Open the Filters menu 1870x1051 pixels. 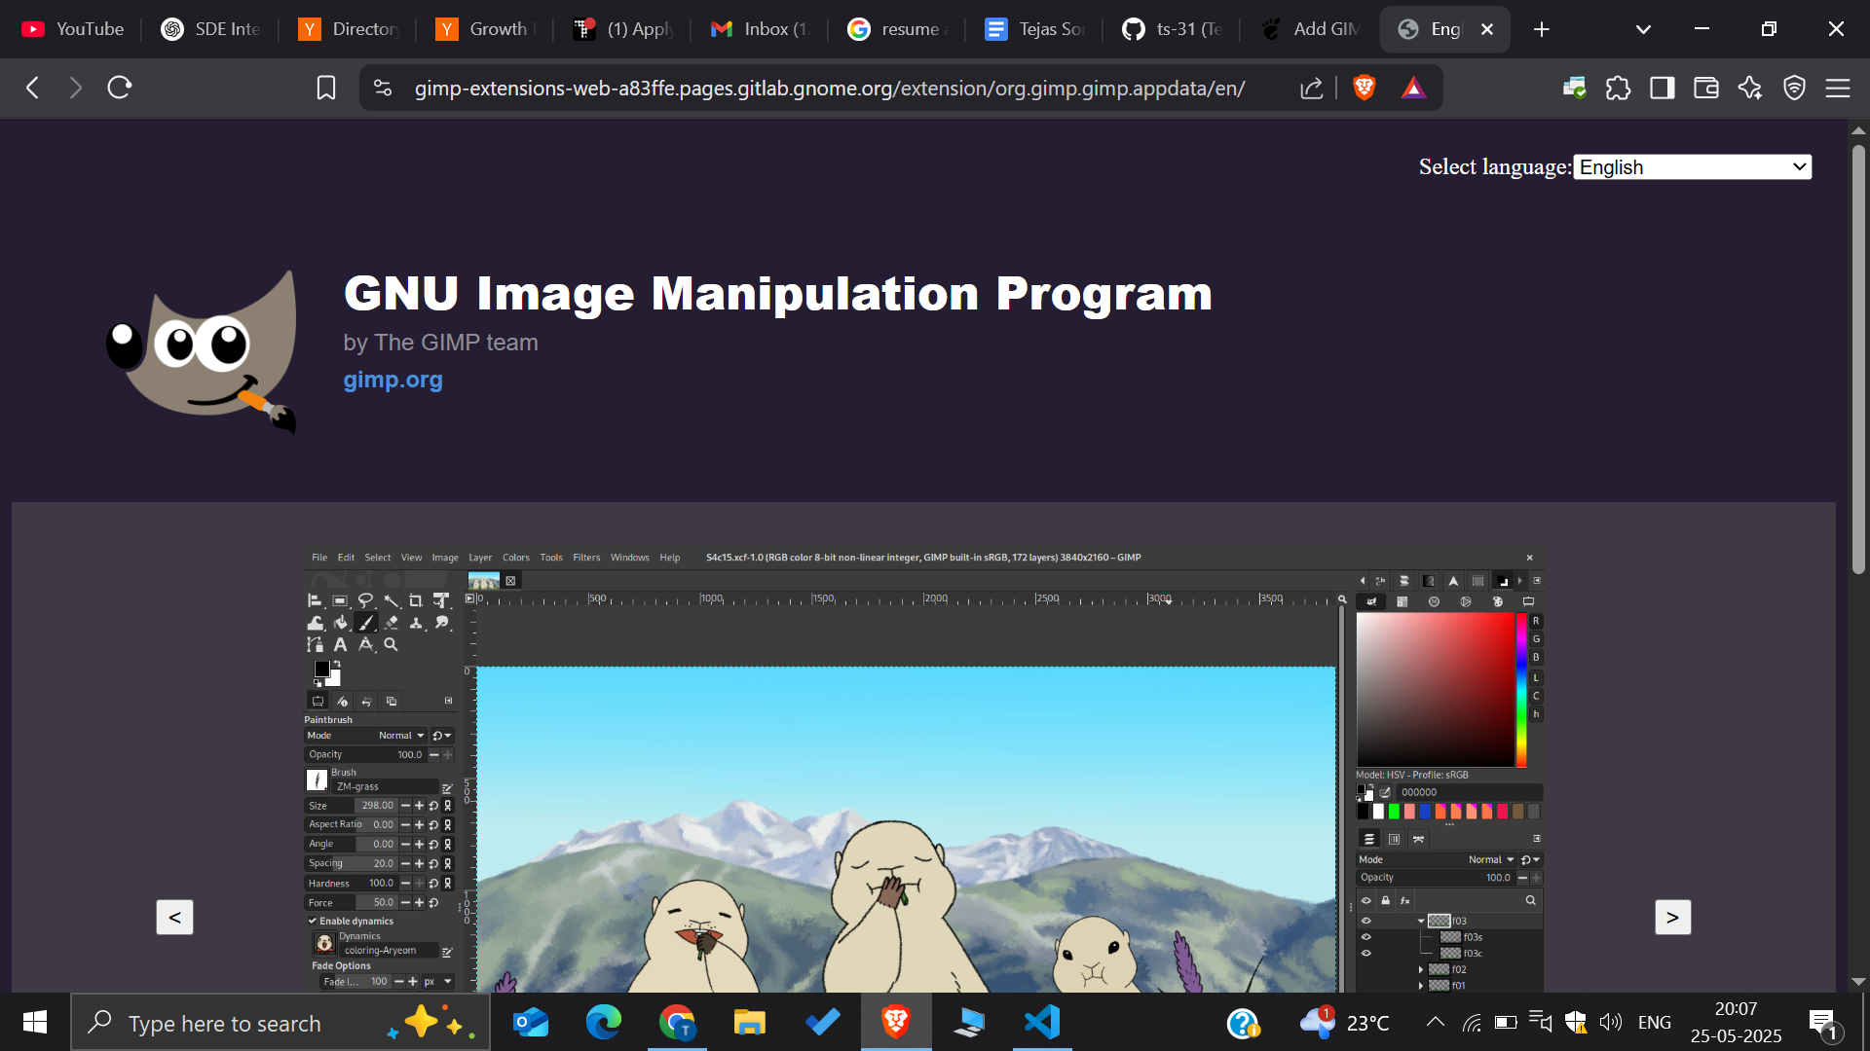586,557
